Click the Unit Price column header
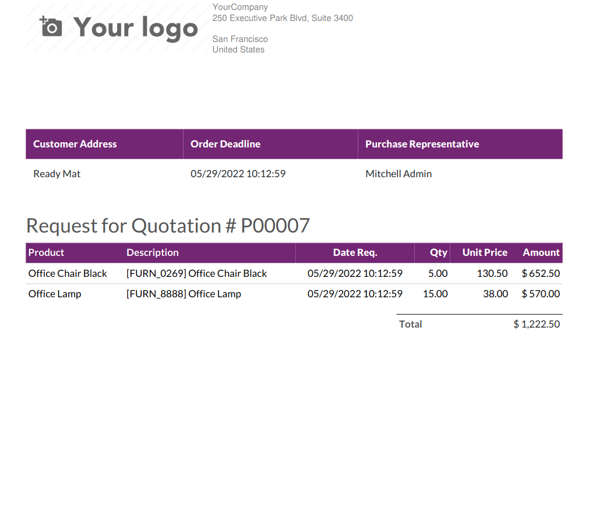589x531 pixels. click(485, 252)
